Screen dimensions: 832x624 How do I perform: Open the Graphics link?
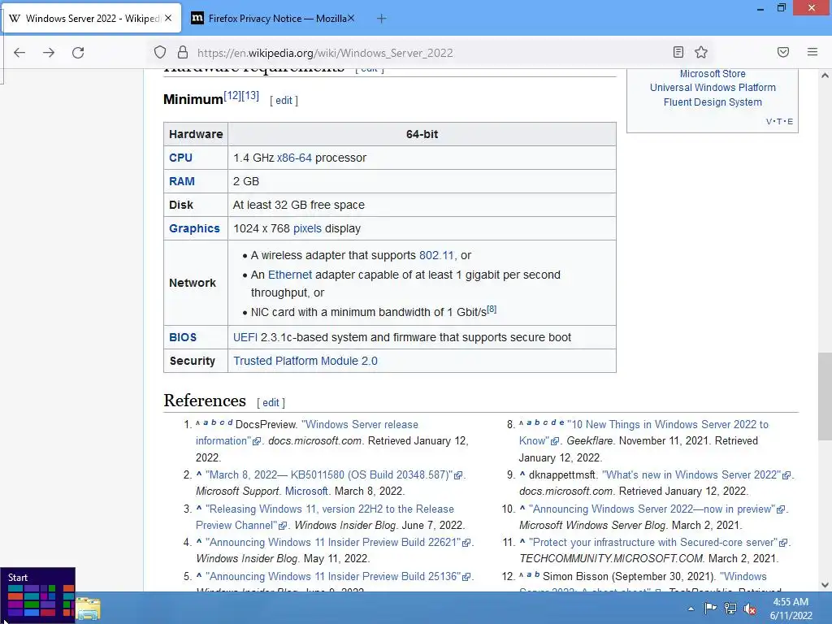click(194, 228)
